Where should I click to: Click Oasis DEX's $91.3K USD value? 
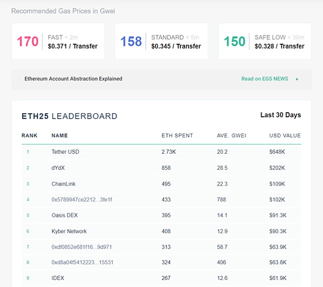(x=278, y=215)
